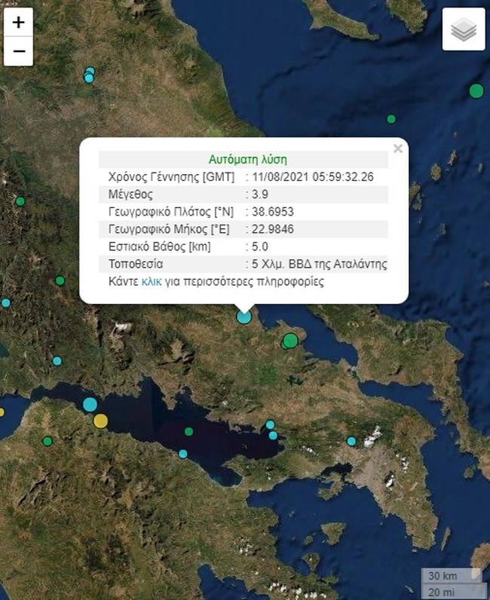
Task: Click the 'Γεωγραφικό Πλάτος [°N]' label
Action: coord(171,212)
